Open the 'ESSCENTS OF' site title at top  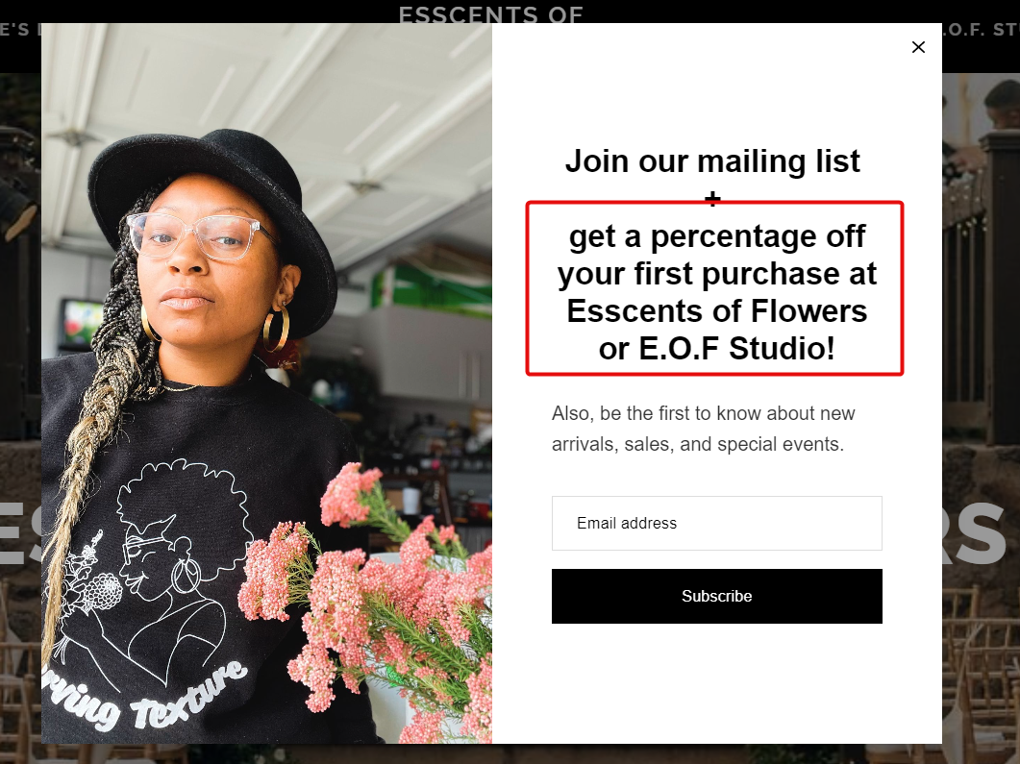pyautogui.click(x=490, y=13)
